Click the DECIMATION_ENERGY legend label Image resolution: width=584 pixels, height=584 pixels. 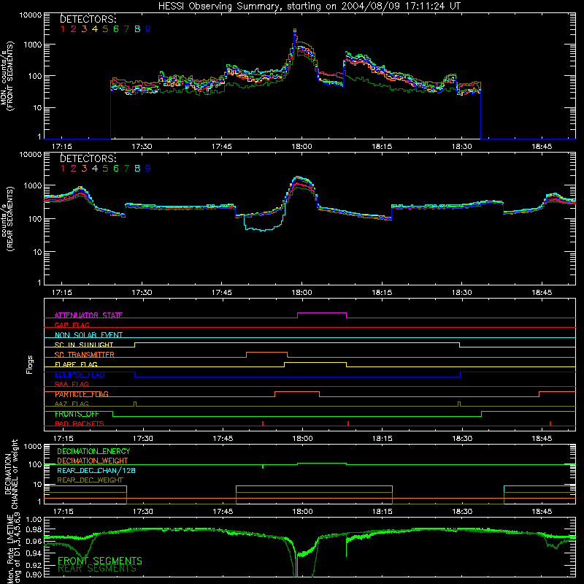click(93, 451)
